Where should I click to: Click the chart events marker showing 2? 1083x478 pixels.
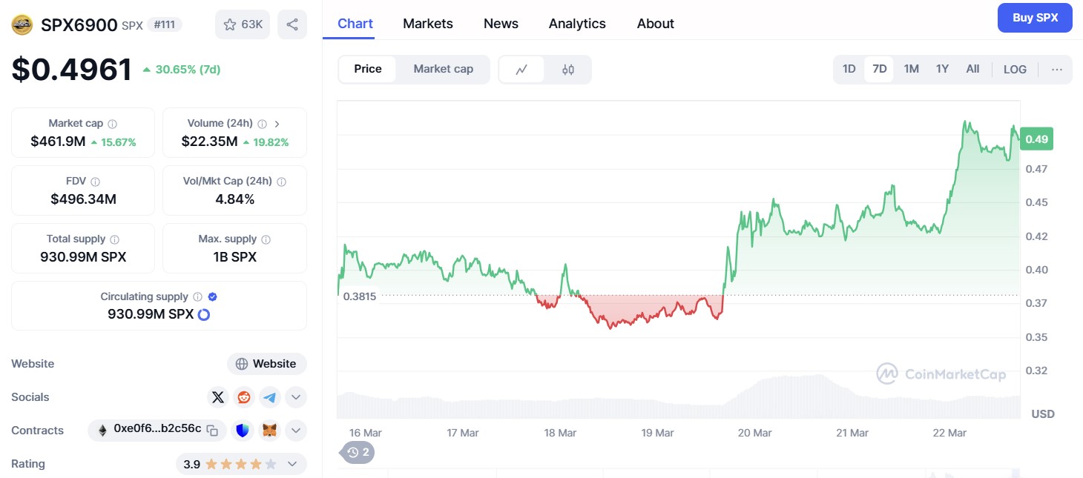[x=358, y=452]
